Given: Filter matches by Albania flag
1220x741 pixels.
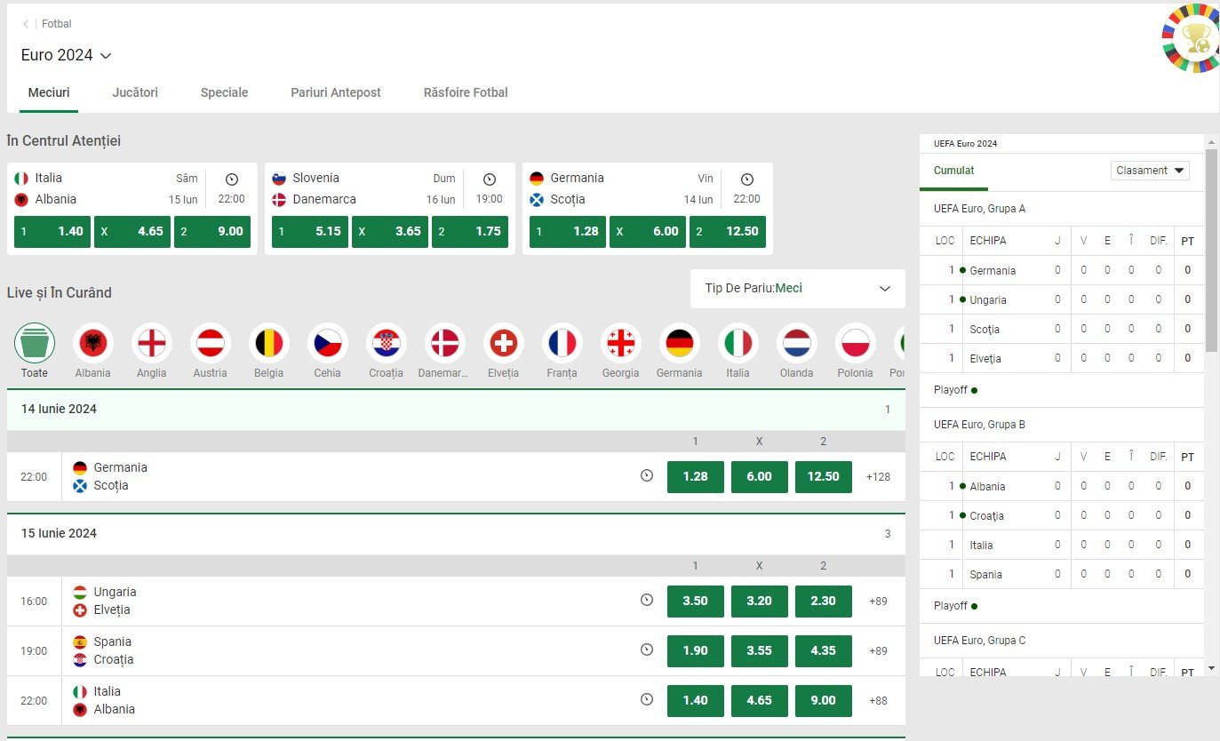Looking at the screenshot, I should pyautogui.click(x=93, y=343).
